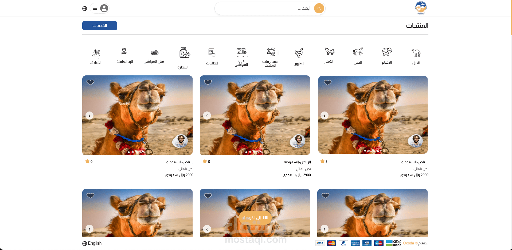Click the services (الخدمات) button
Image resolution: width=512 pixels, height=250 pixels.
point(100,26)
